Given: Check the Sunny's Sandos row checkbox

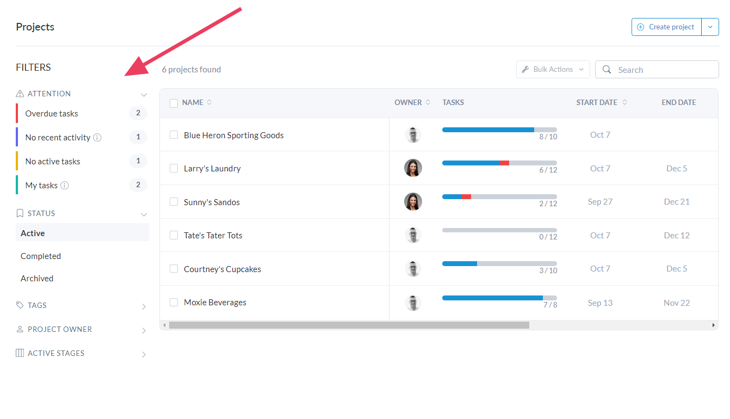Looking at the screenshot, I should point(174,202).
